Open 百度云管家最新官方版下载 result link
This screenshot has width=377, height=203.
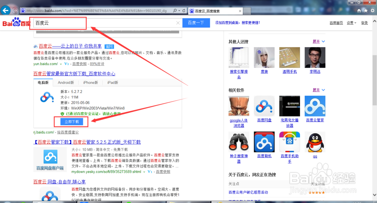(74, 74)
